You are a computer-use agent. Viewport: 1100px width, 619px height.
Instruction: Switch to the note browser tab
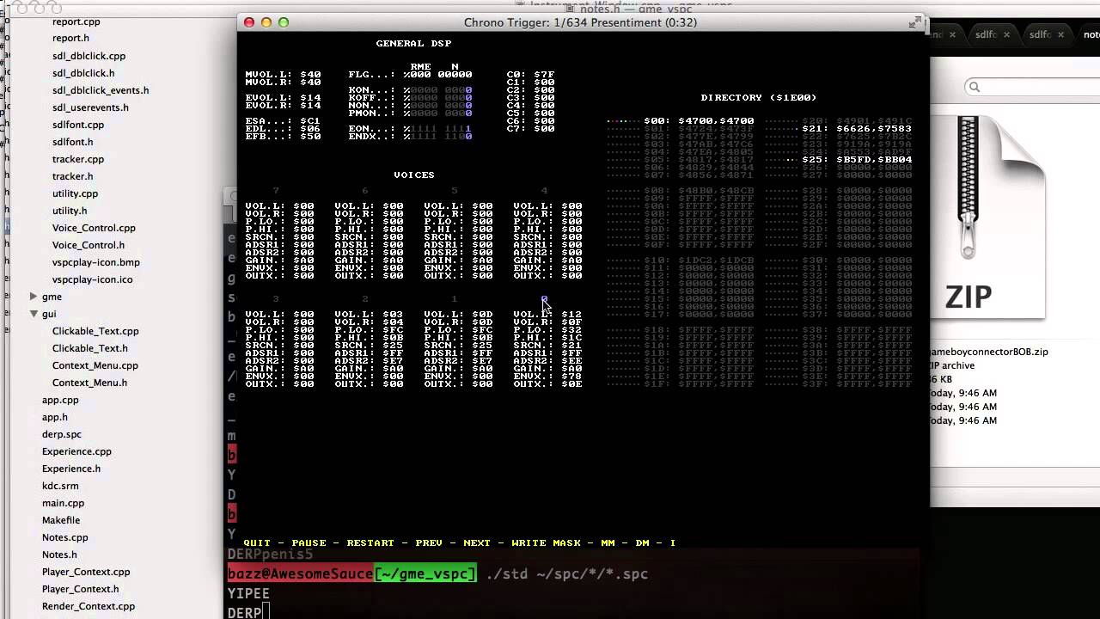pyautogui.click(x=1090, y=34)
